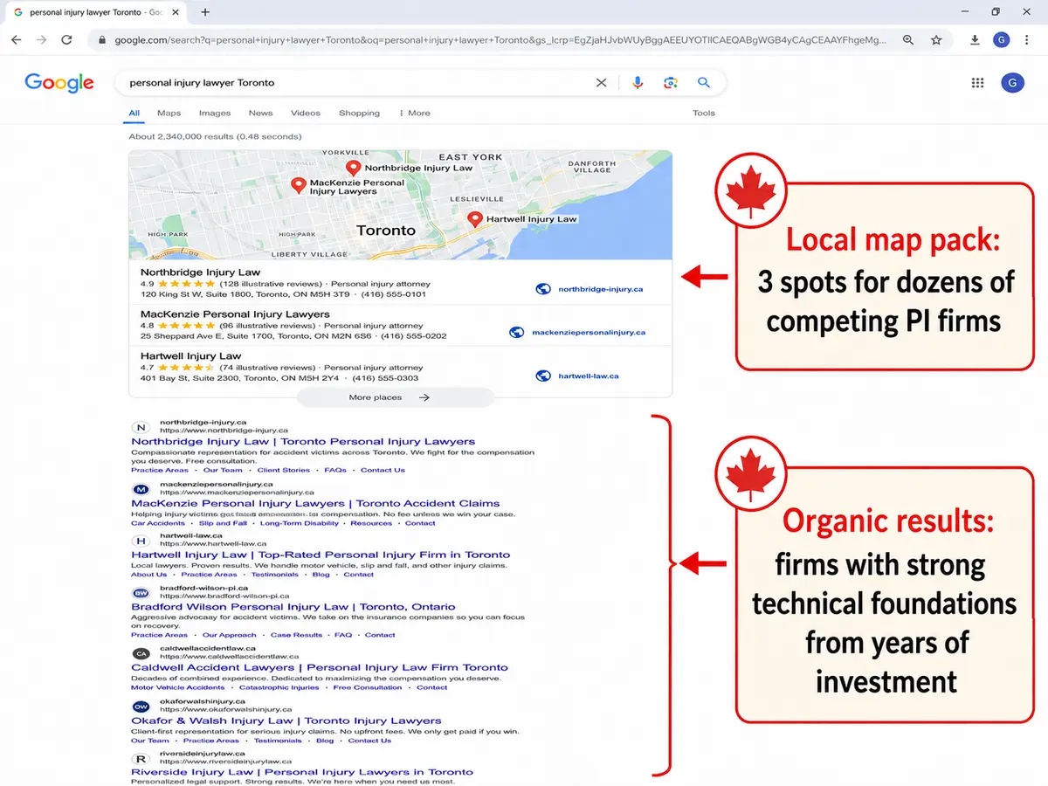Viewport: 1048px width, 786px height.
Task: Open the Northbridge Injury Law organic result title
Action: (x=303, y=442)
